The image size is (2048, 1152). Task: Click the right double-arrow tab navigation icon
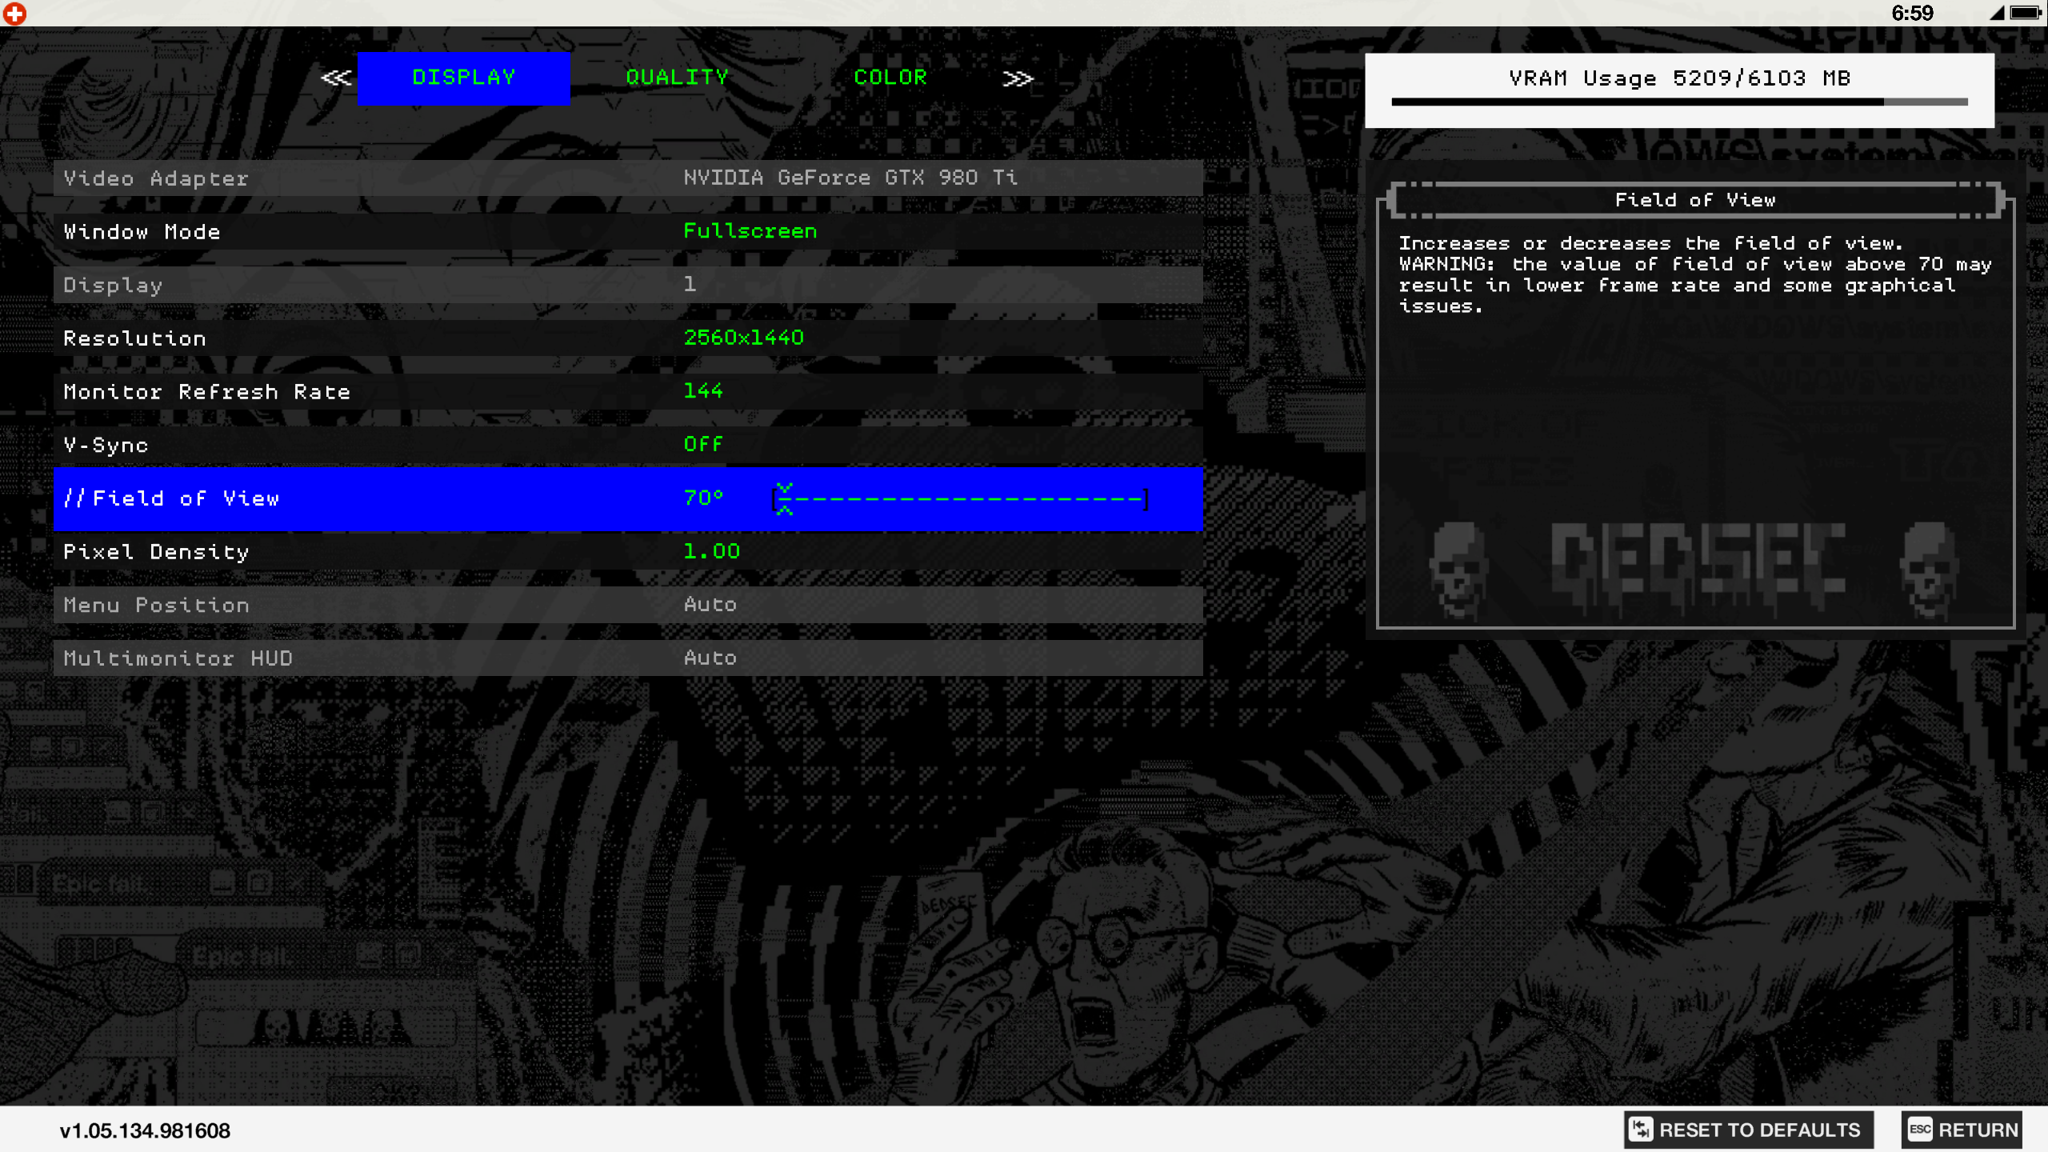point(1018,77)
